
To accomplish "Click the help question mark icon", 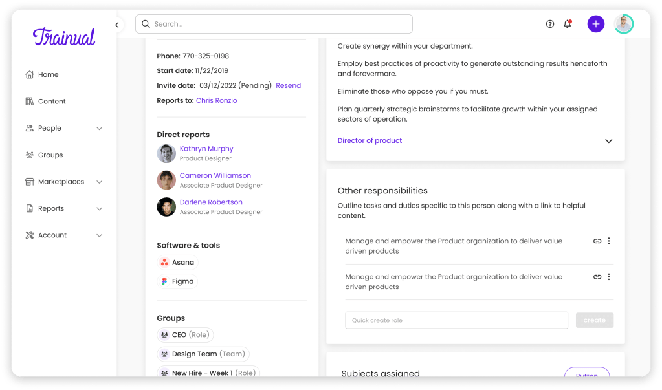I will pyautogui.click(x=550, y=24).
